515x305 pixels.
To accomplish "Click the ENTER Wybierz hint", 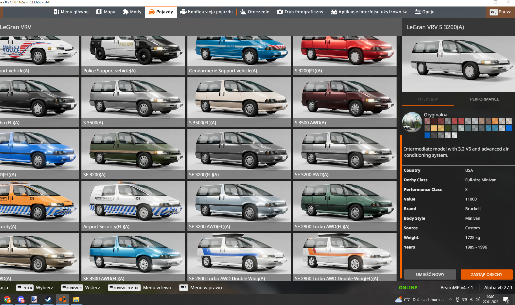I will coord(34,287).
